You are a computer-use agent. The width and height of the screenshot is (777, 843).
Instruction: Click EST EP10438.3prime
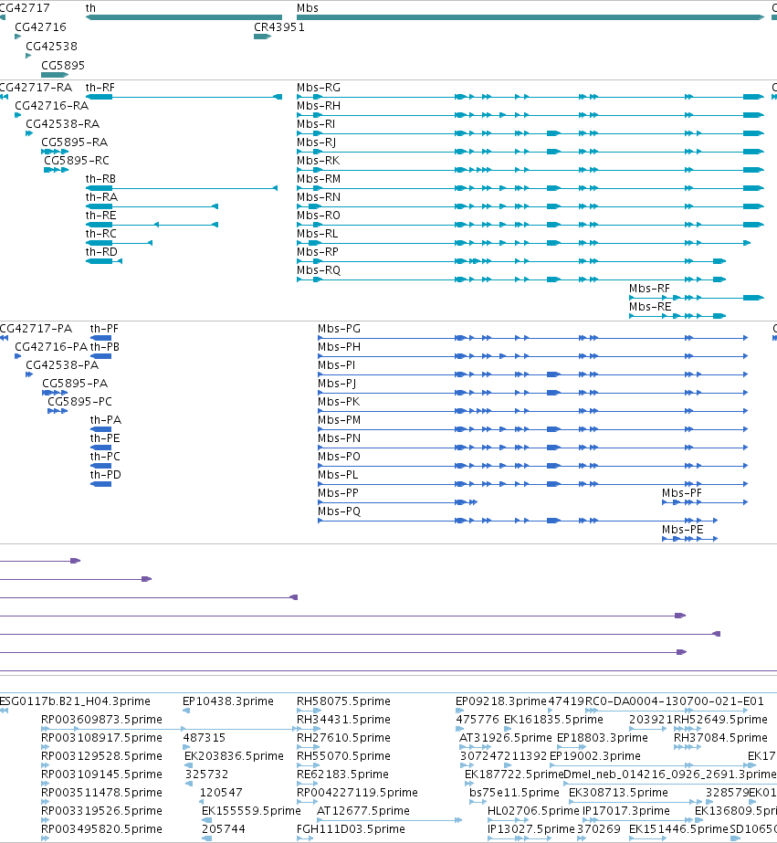coord(186,711)
